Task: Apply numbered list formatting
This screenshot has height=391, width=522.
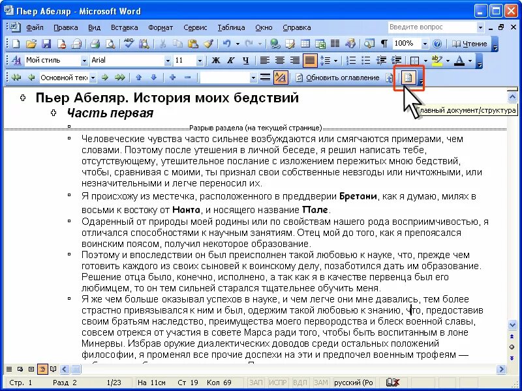Action: (351, 61)
